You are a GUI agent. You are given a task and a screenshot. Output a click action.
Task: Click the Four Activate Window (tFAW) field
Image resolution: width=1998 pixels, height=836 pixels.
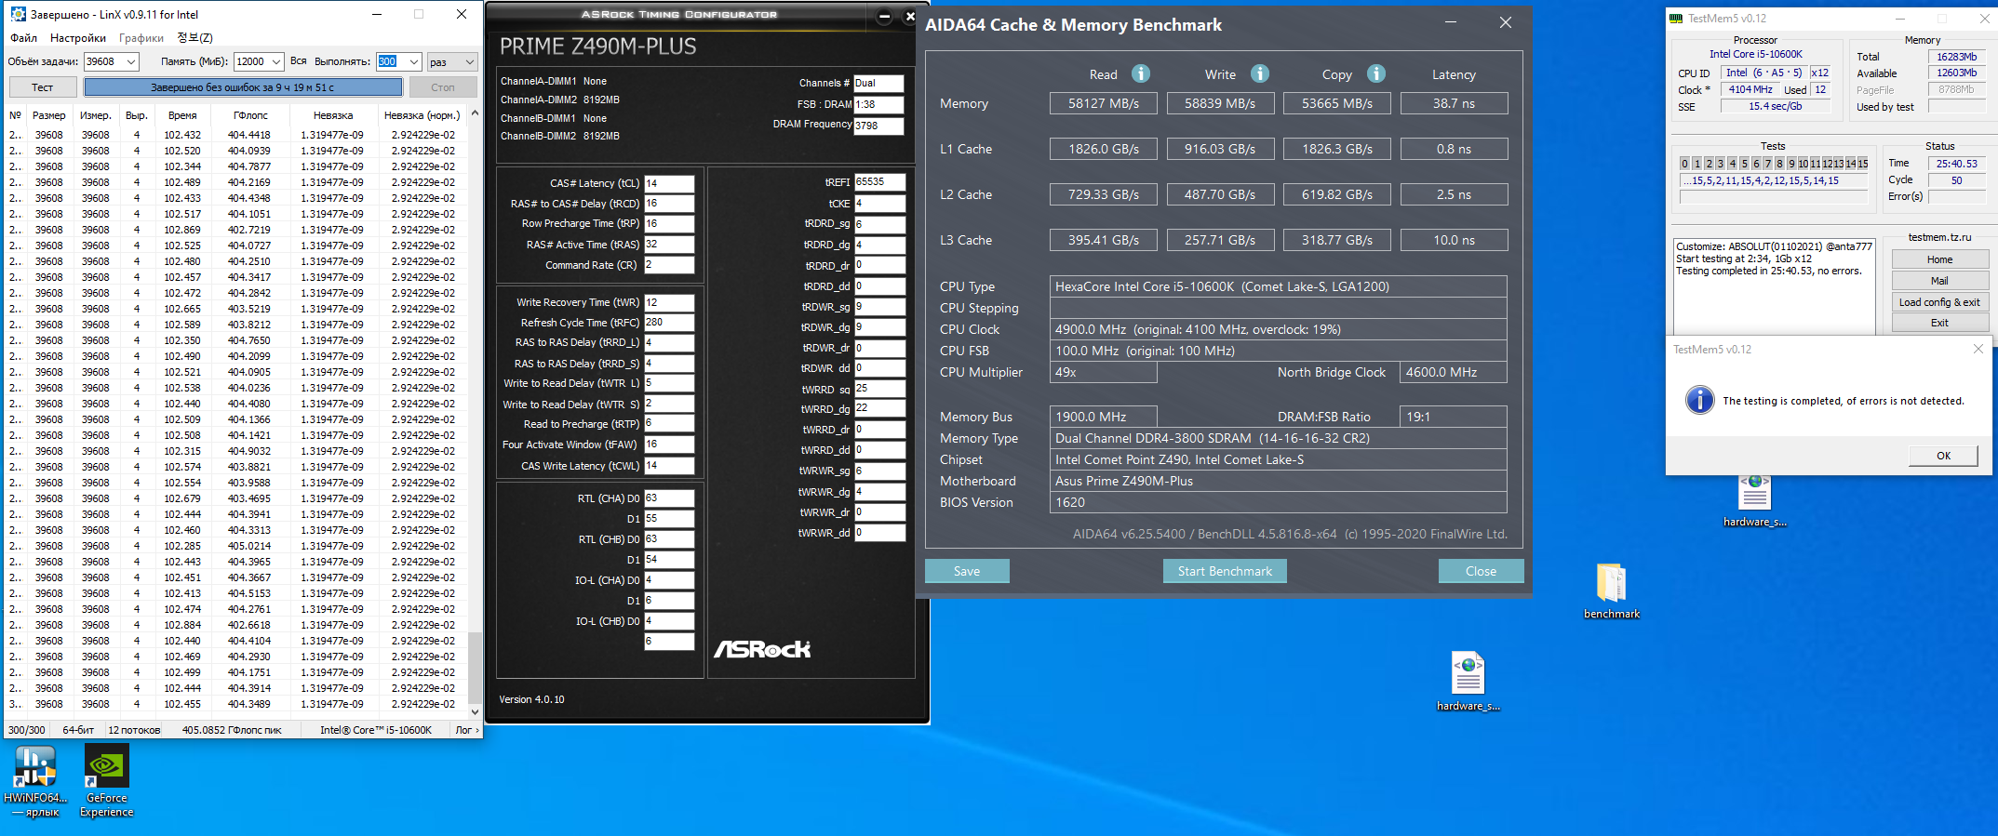tap(669, 445)
